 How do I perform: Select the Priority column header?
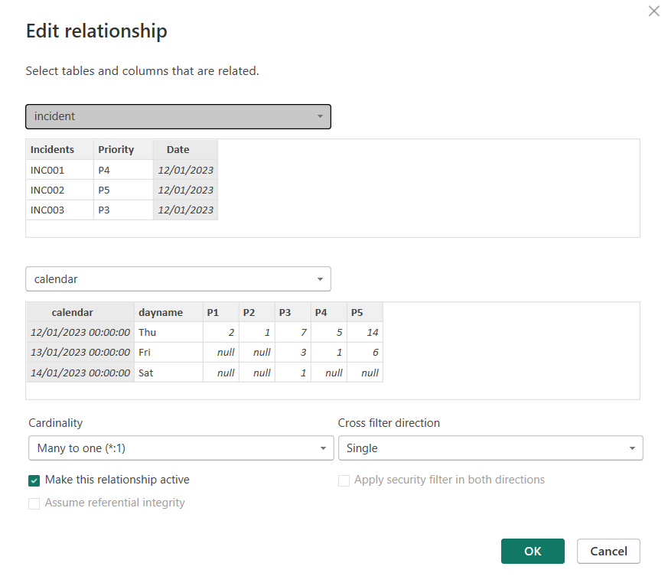pos(116,150)
